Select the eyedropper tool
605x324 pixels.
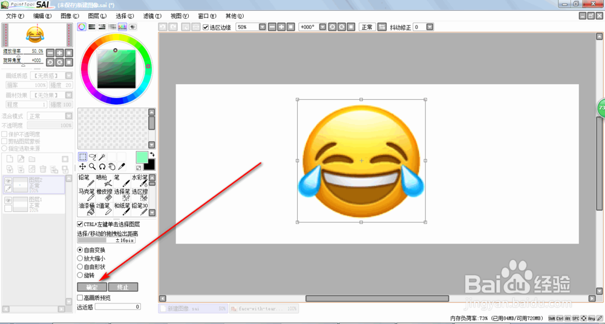pyautogui.click(x=121, y=167)
